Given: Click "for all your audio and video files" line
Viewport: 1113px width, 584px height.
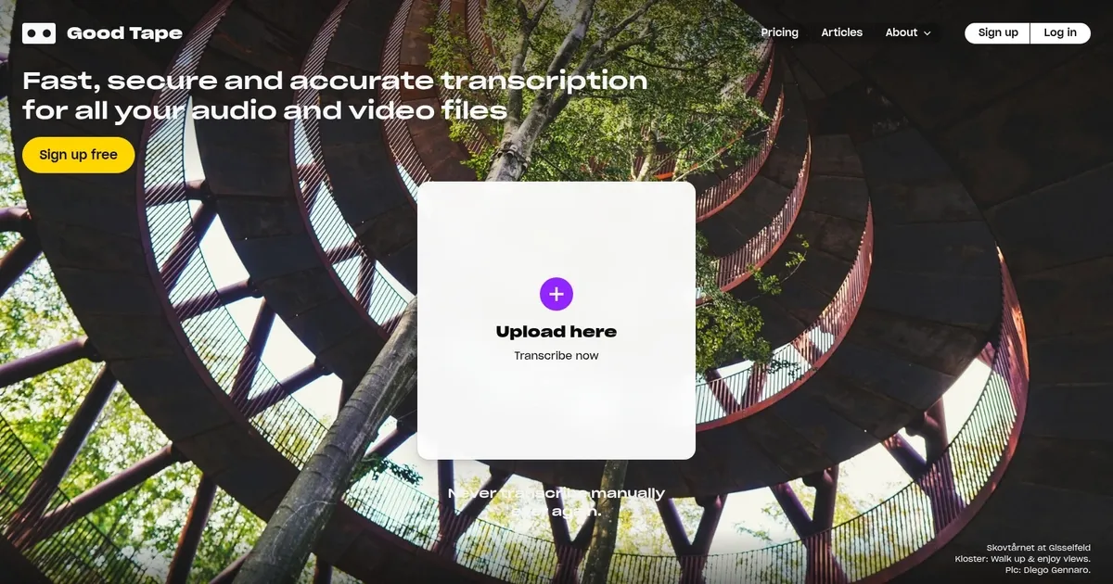Looking at the screenshot, I should (x=264, y=111).
